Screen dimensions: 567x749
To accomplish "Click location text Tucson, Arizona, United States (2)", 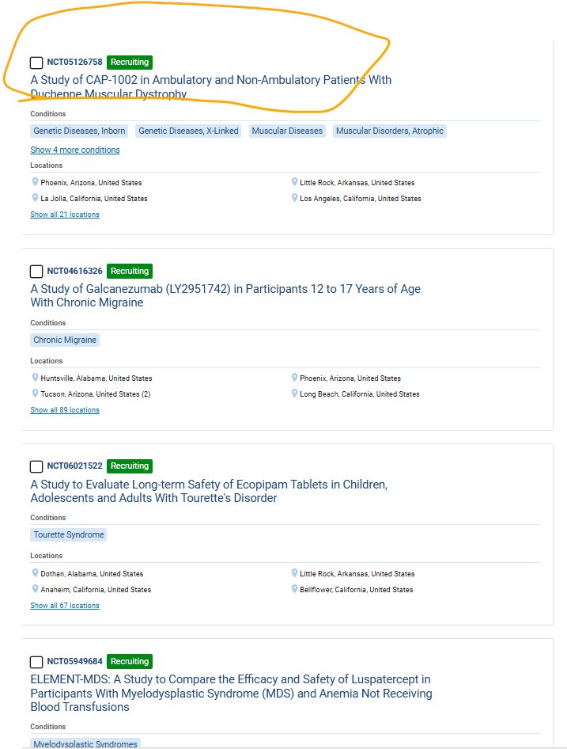I will coord(96,394).
